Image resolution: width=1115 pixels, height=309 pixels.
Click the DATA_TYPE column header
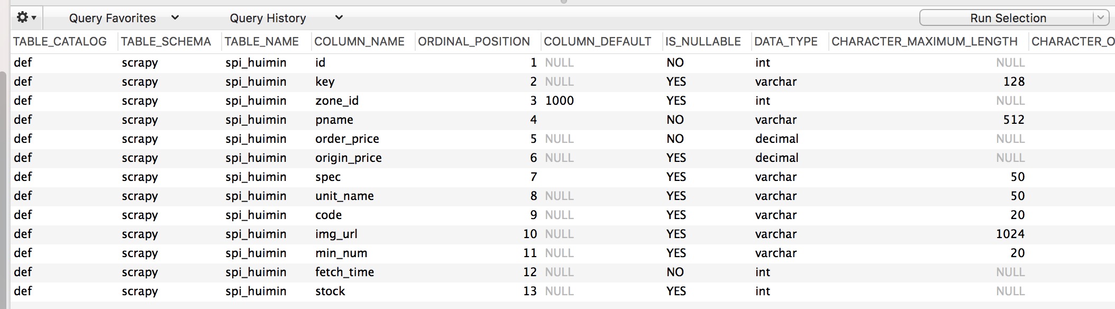tap(785, 41)
